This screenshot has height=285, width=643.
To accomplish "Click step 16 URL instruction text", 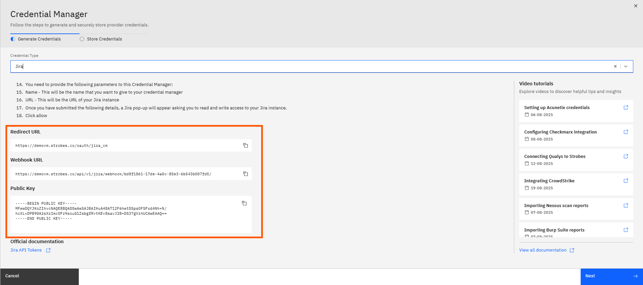I will pos(72,100).
